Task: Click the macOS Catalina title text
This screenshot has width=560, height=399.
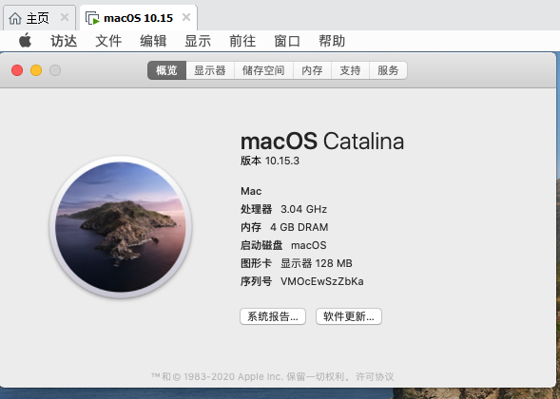Action: [x=322, y=141]
